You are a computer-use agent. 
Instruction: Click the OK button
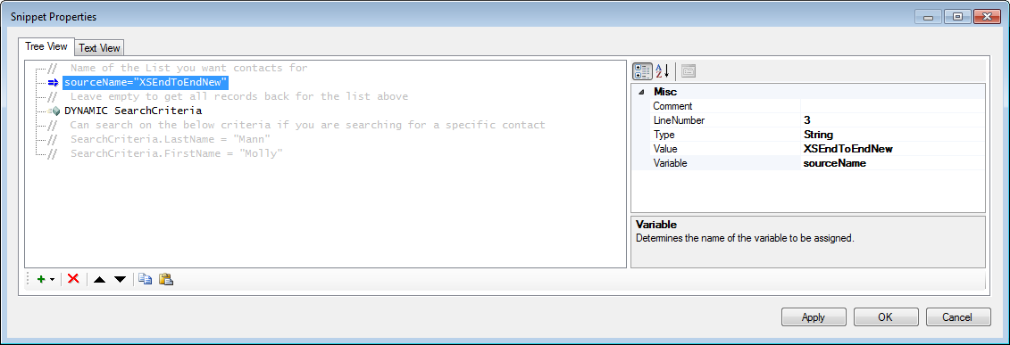tap(886, 316)
